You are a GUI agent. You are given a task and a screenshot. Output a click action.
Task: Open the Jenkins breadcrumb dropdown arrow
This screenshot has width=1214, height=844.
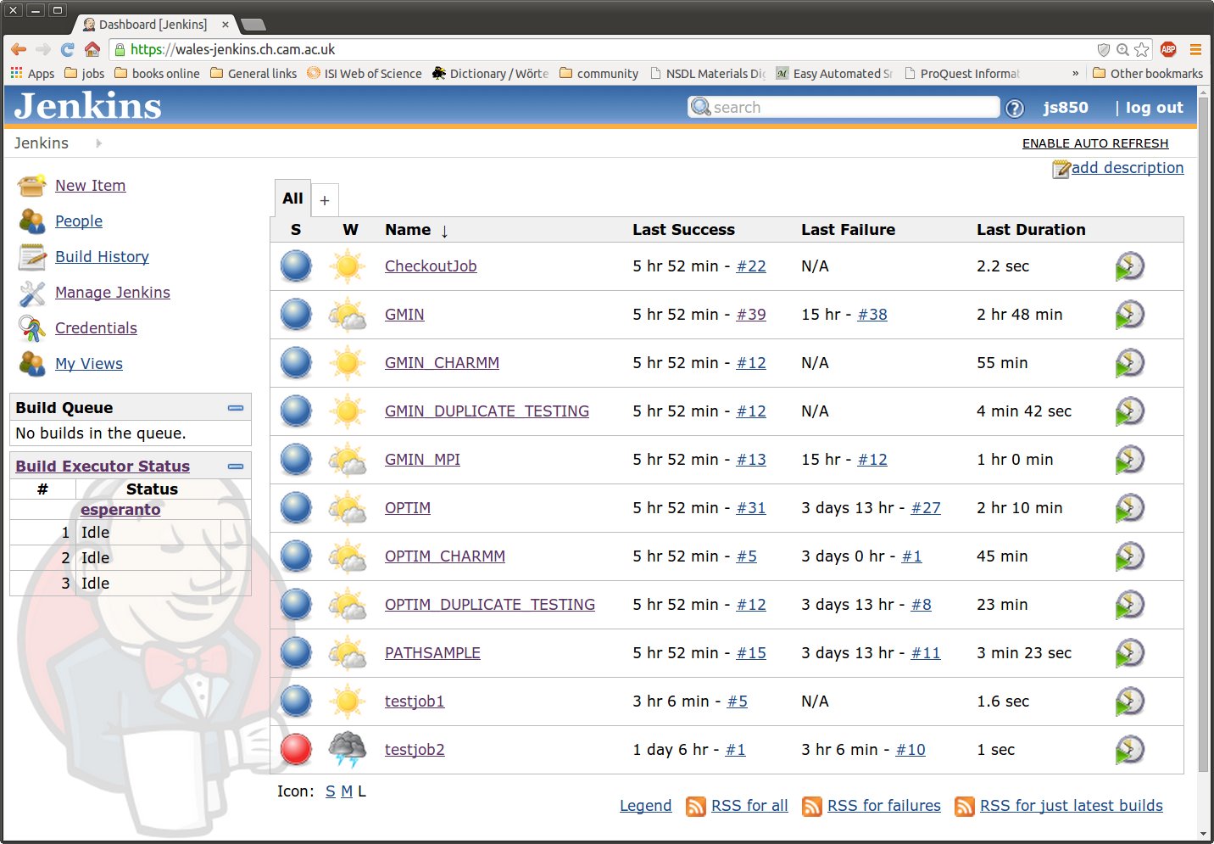click(99, 143)
